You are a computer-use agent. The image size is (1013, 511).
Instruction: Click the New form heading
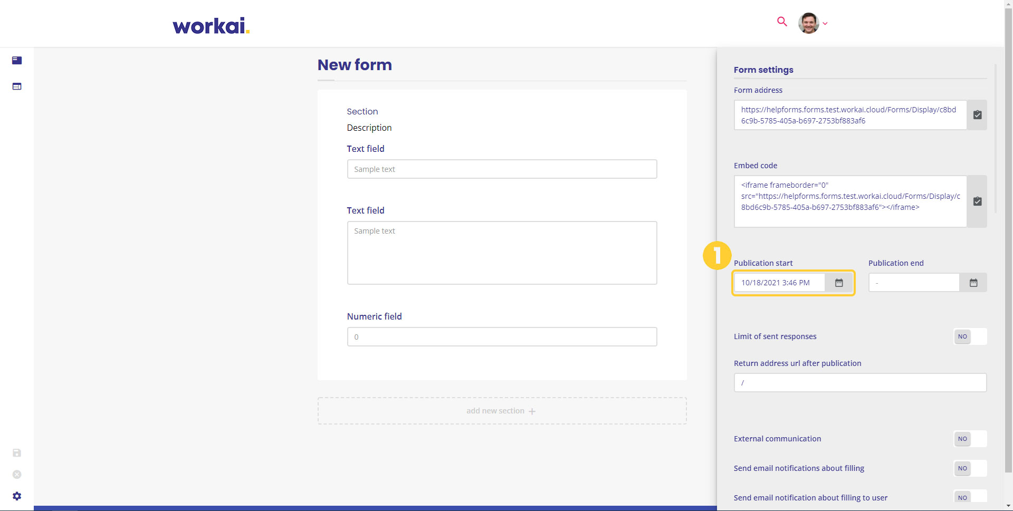pos(355,65)
